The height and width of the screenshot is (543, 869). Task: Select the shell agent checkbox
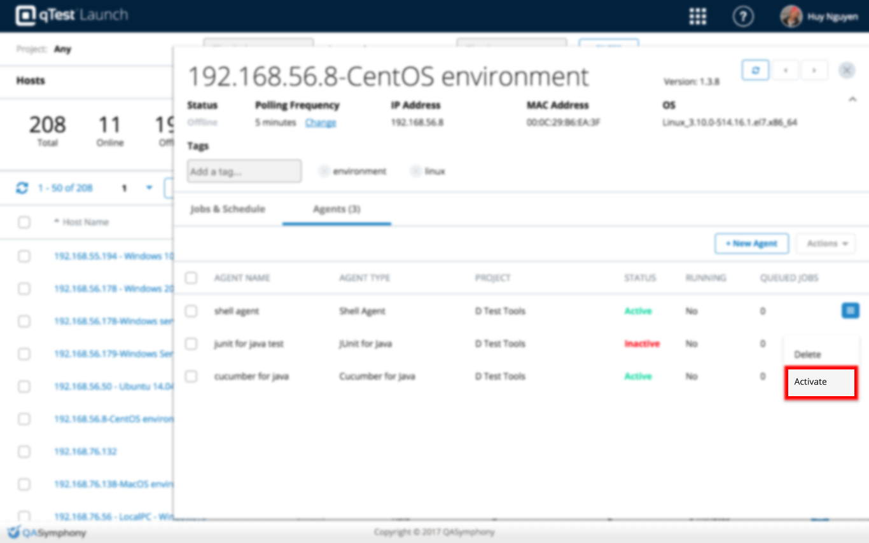point(191,311)
